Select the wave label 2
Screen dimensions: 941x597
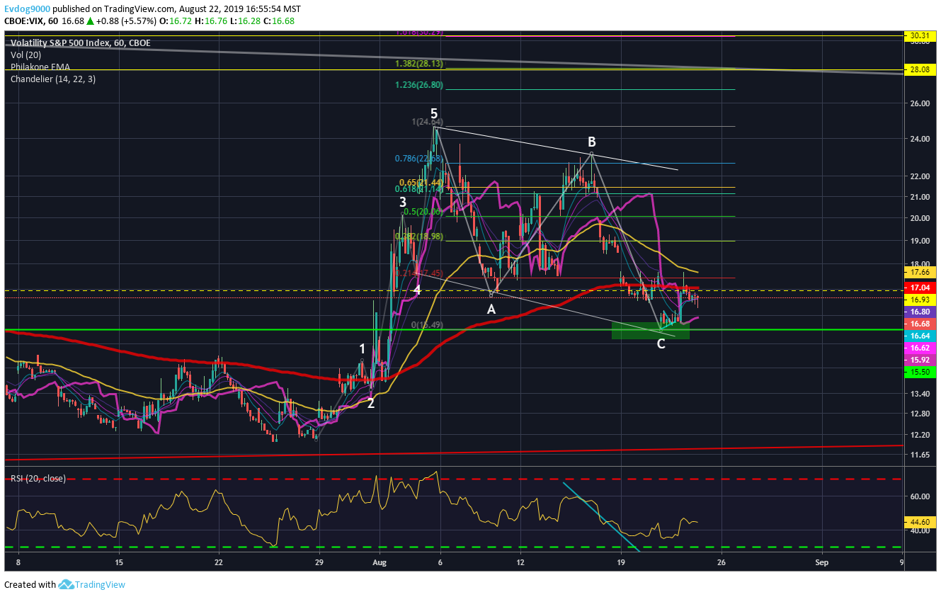(x=370, y=403)
